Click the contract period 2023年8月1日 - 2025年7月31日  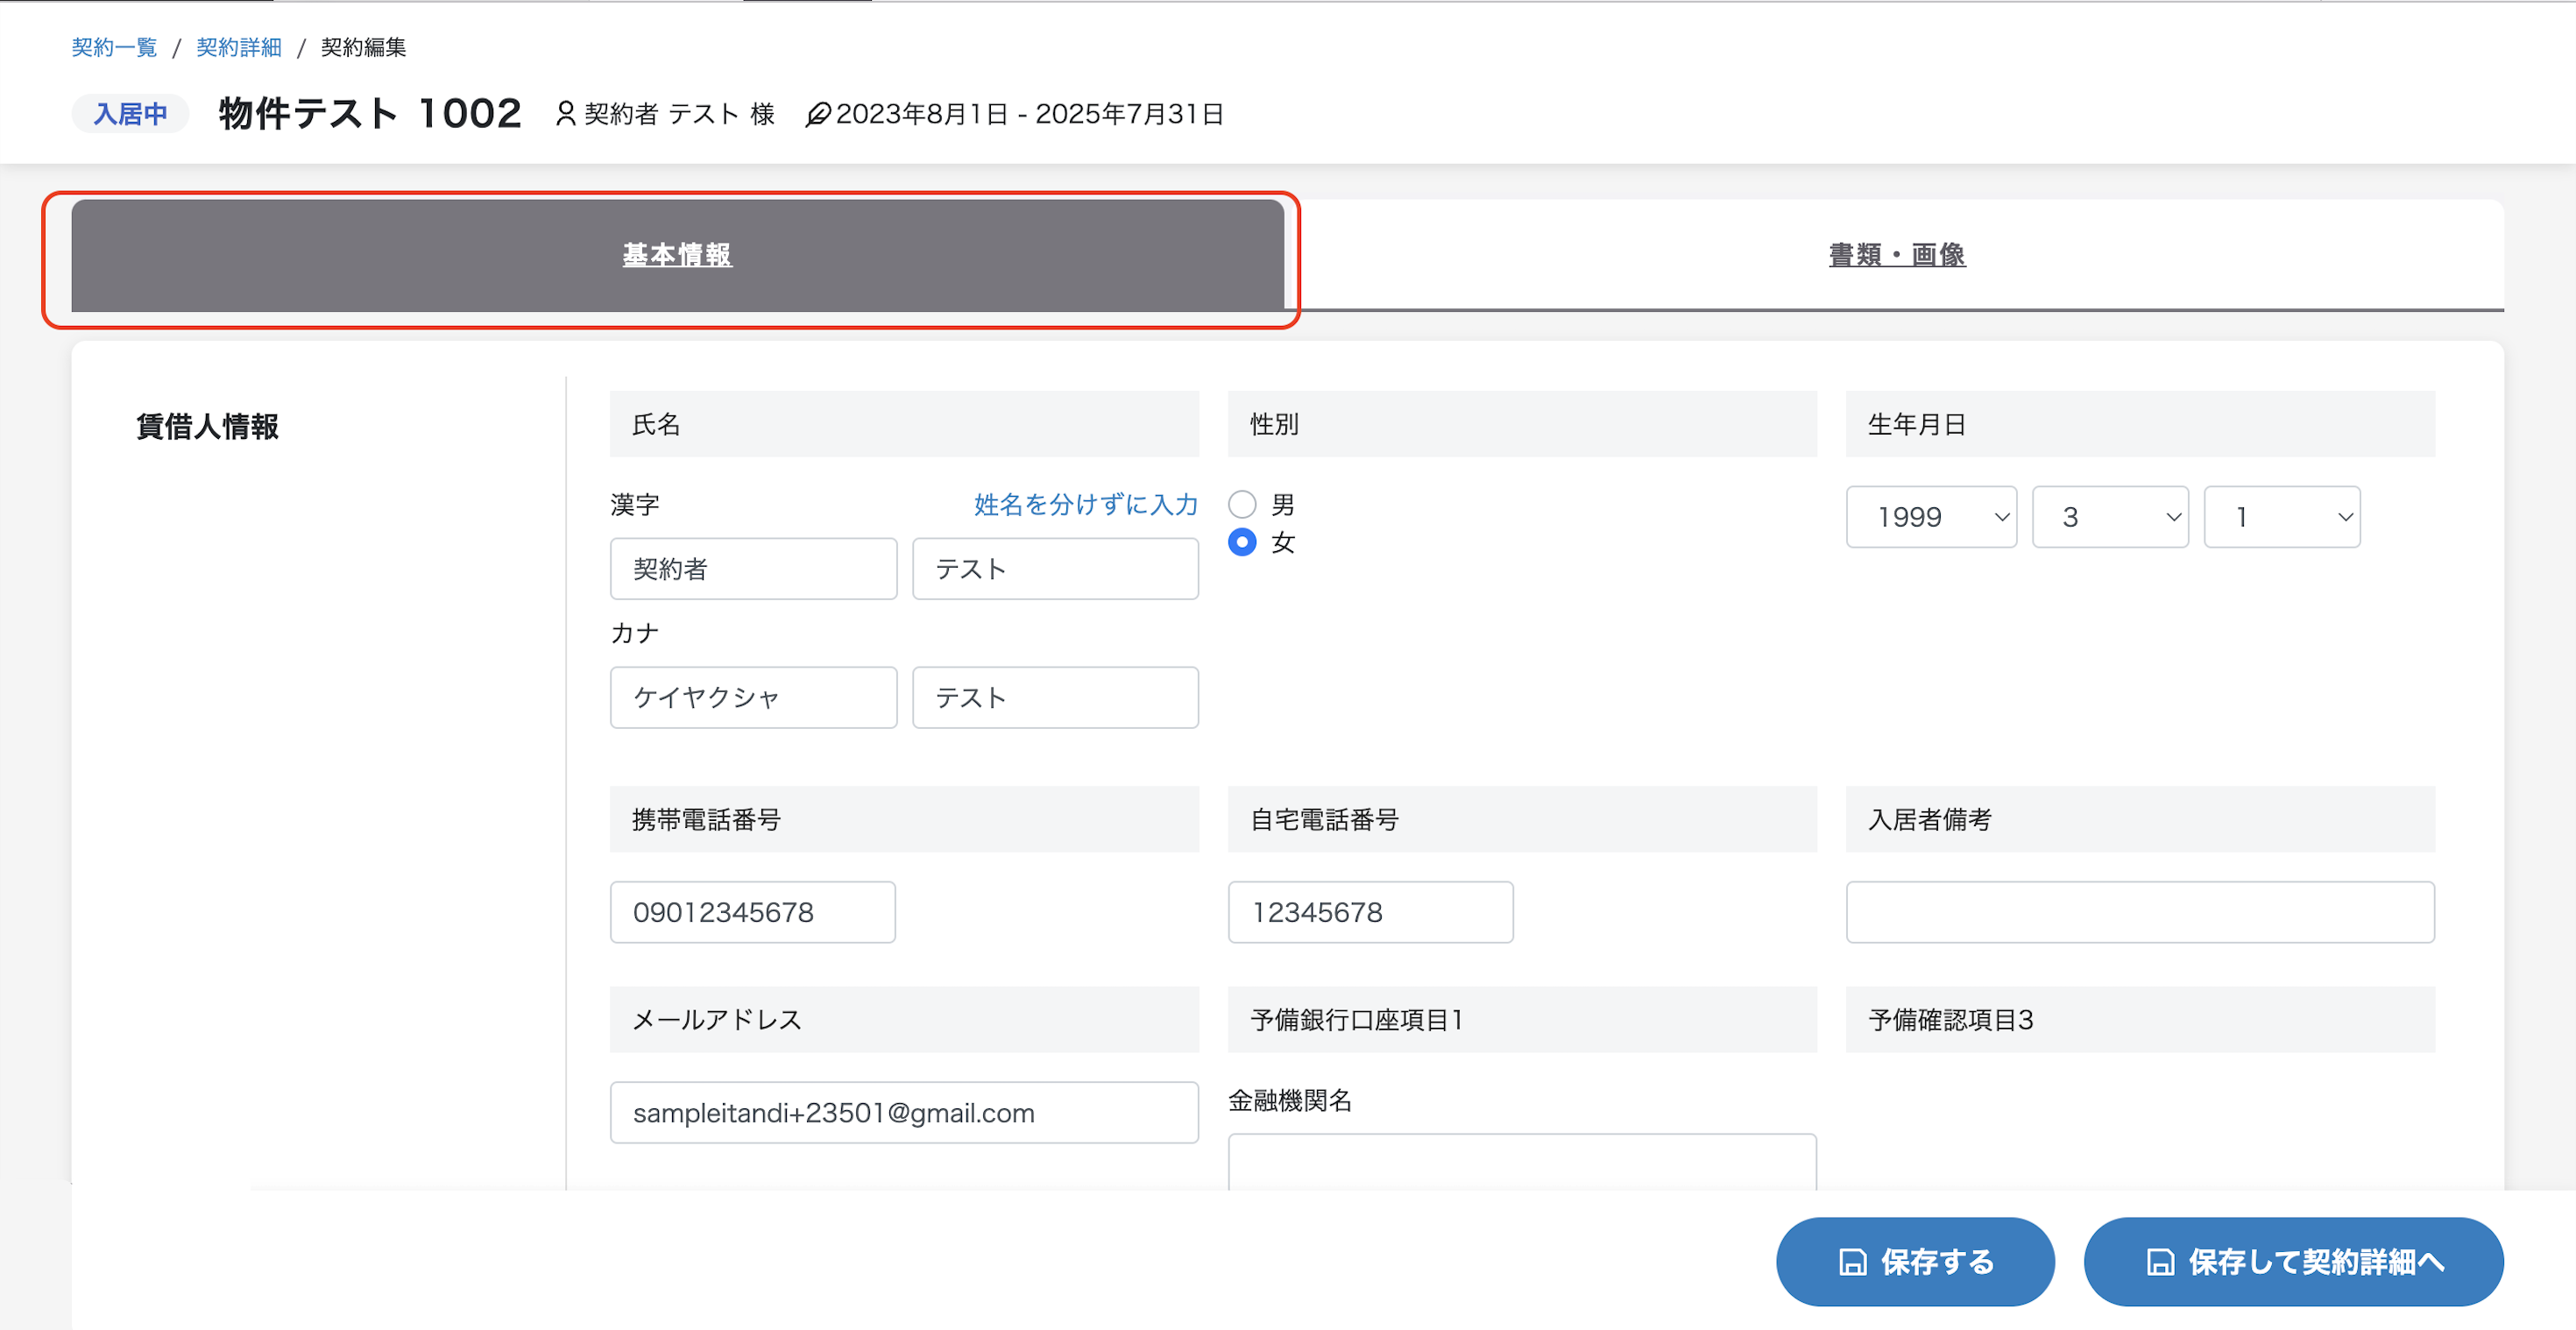click(1029, 114)
